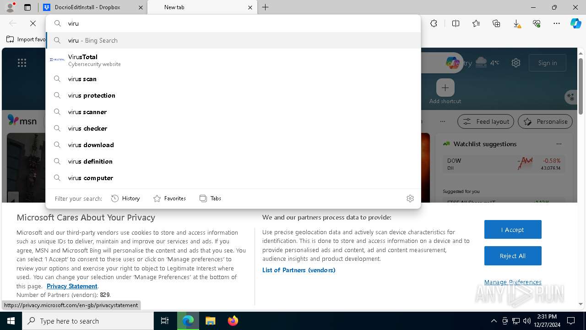586x330 pixels.
Task: Open the DOW stock row
Action: 504,164
